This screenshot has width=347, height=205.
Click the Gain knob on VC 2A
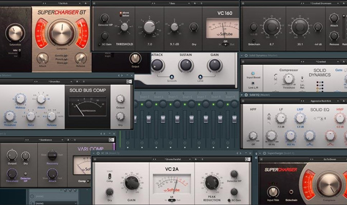tap(132, 183)
